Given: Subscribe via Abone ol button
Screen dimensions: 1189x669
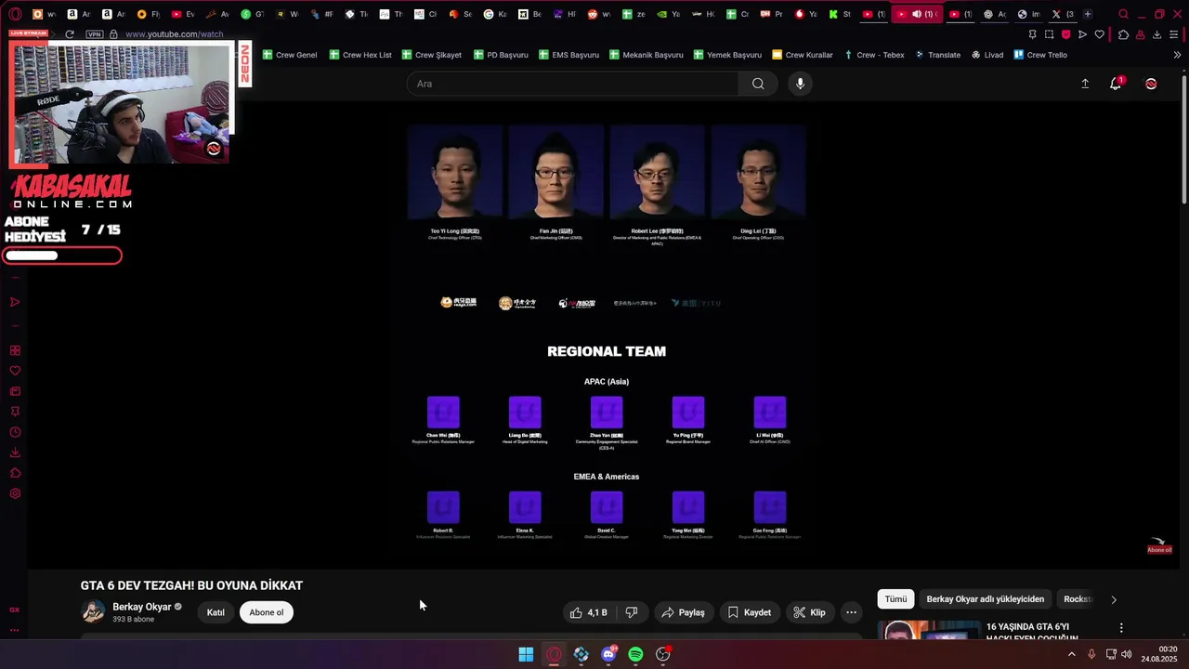Looking at the screenshot, I should (267, 612).
